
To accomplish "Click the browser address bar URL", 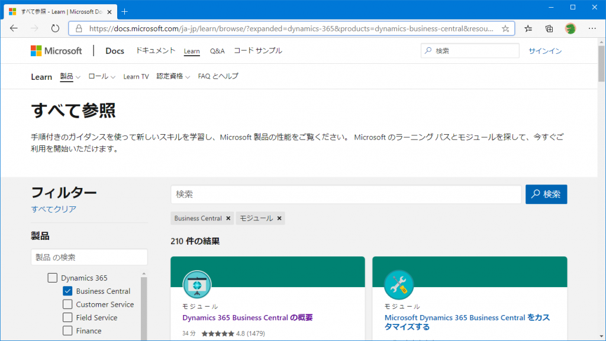I will click(x=291, y=28).
